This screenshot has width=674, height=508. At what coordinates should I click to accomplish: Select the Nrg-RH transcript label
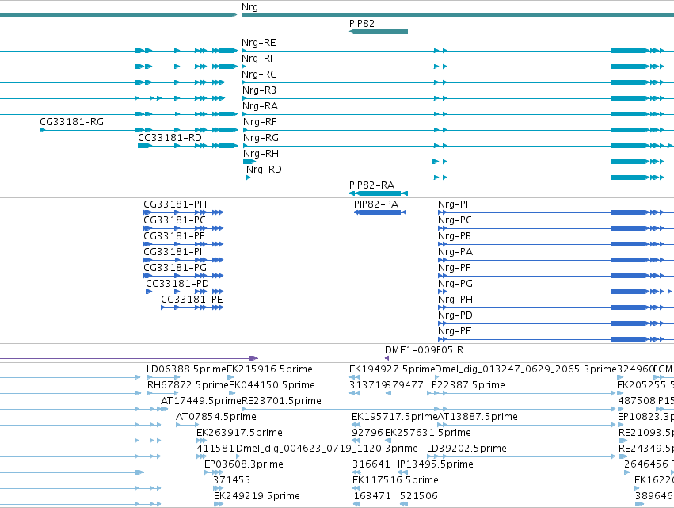pyautogui.click(x=261, y=154)
